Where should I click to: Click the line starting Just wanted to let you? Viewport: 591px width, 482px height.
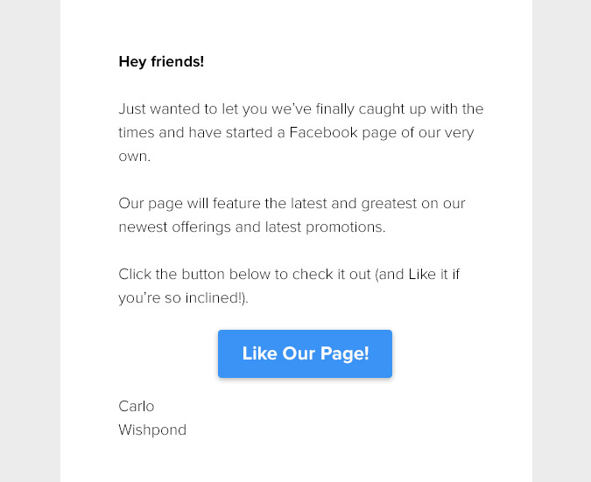[301, 109]
